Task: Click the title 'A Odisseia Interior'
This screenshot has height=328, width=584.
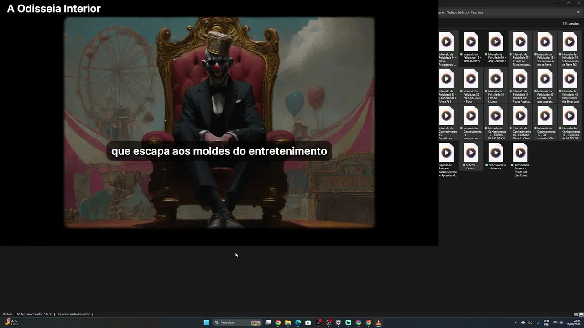Action: 54,9
